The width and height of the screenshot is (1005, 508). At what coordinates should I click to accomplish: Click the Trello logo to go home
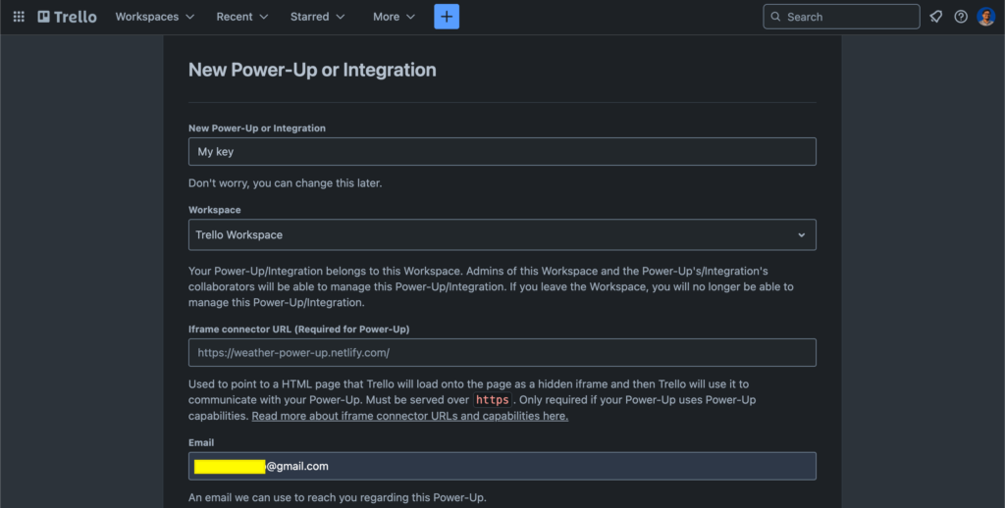tap(68, 17)
